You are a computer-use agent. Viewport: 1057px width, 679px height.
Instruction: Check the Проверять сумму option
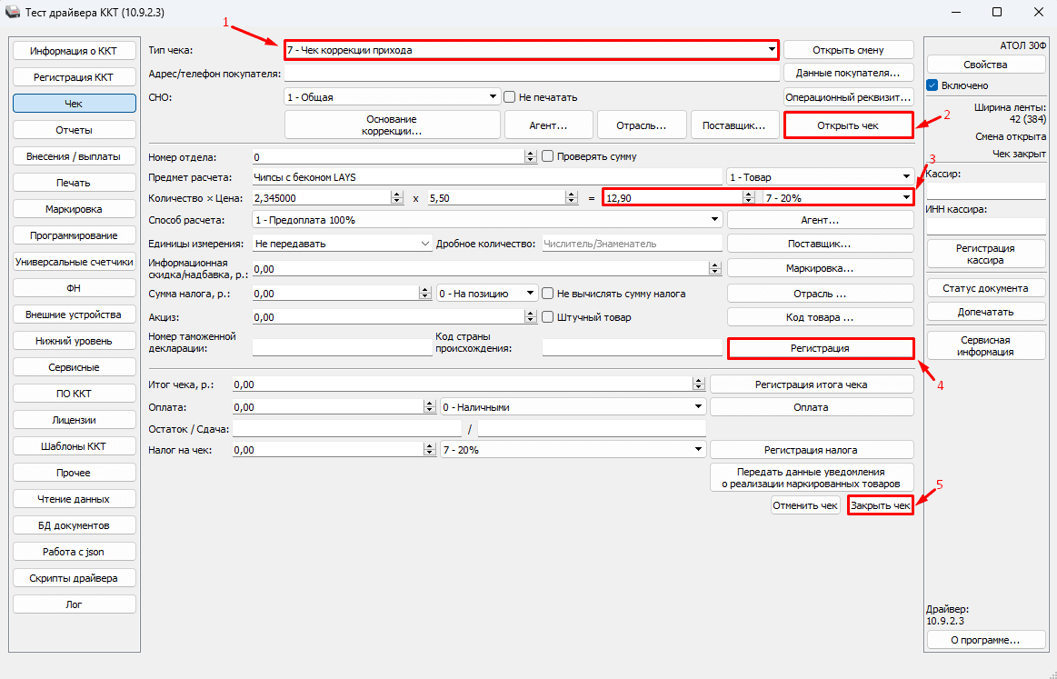[547, 156]
